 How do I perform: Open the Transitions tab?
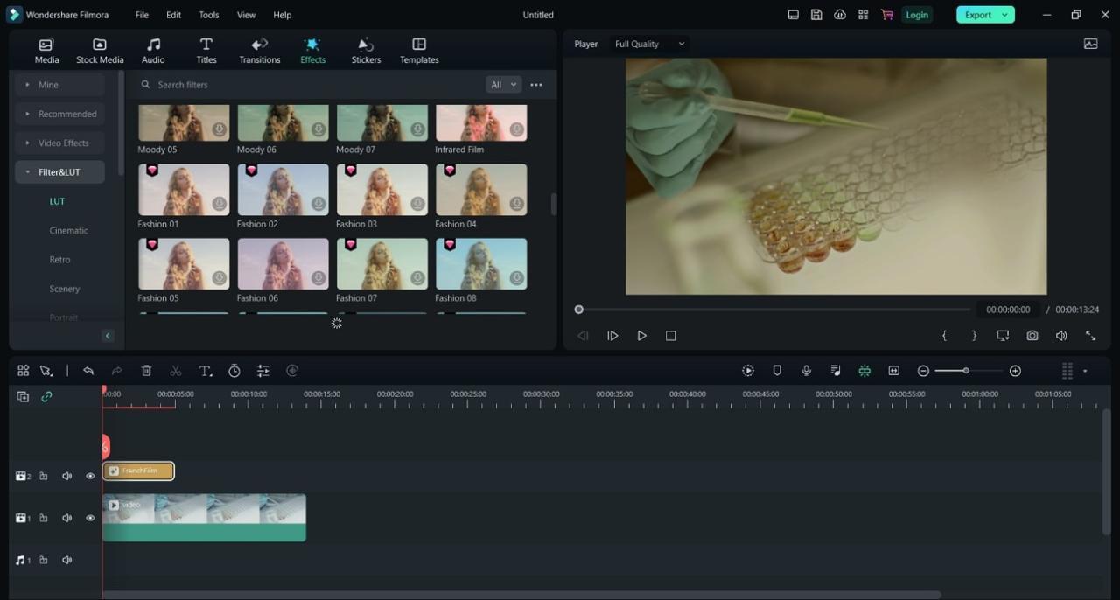[x=259, y=49]
